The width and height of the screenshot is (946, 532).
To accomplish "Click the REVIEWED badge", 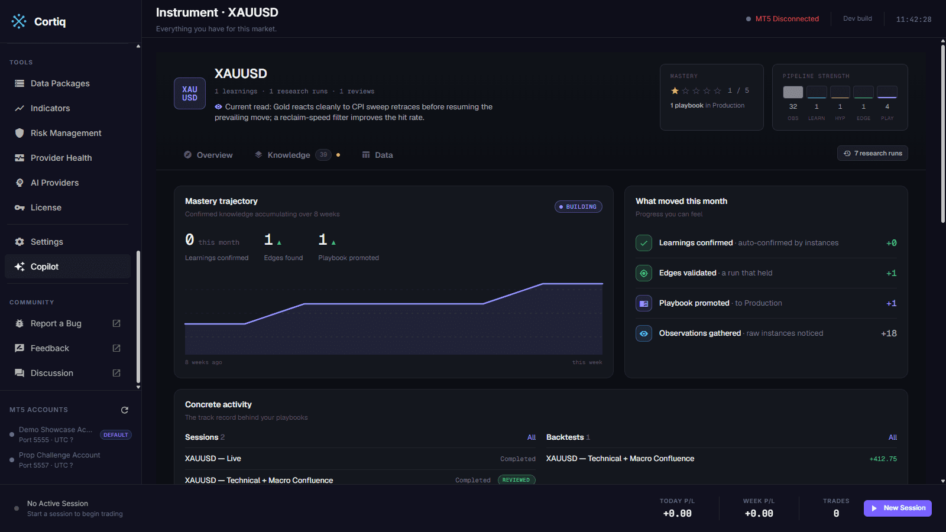I will [x=517, y=480].
